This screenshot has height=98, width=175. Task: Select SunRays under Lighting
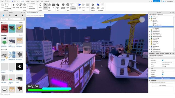click(156, 28)
